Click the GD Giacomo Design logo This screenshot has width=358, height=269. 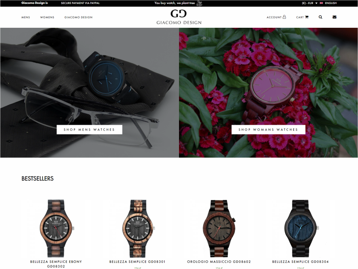tap(179, 17)
